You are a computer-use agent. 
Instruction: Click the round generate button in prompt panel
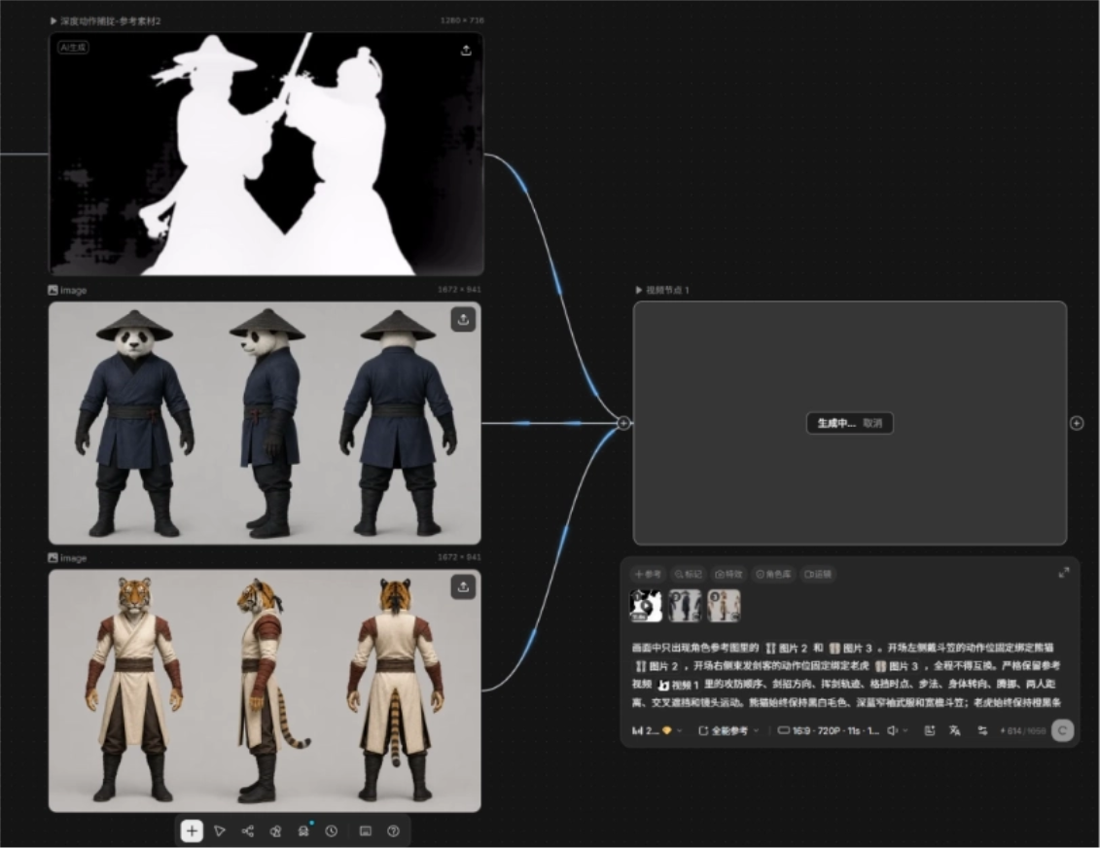pos(1063,731)
